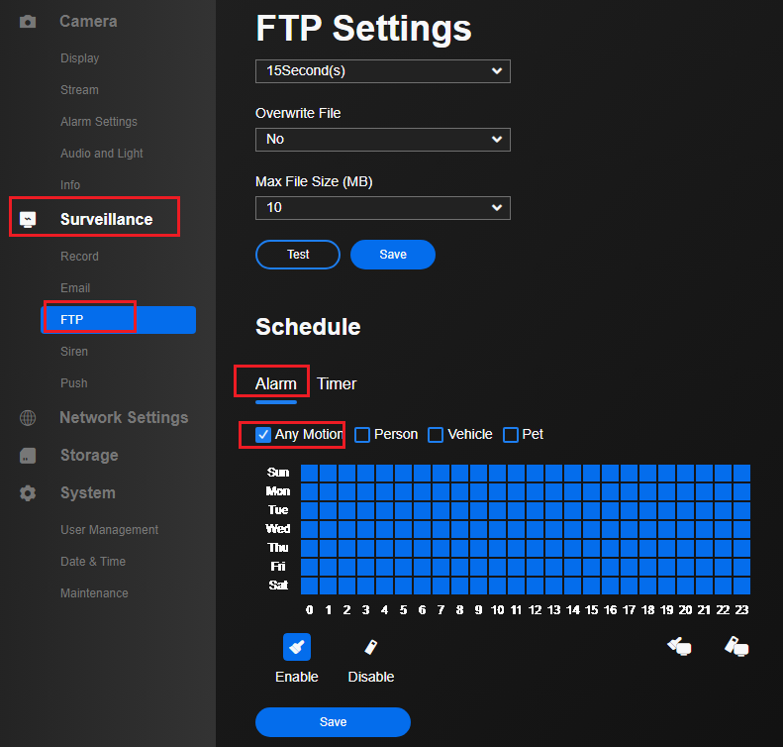Click the Save button below the schedule

coord(333,722)
